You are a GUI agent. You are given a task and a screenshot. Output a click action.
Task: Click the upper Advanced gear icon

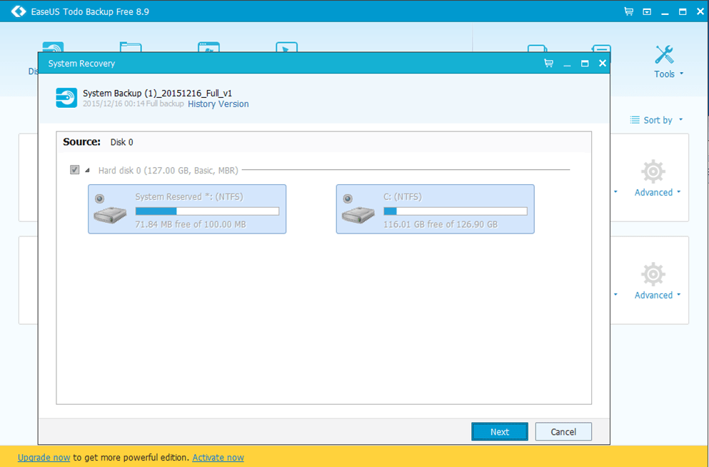(653, 172)
